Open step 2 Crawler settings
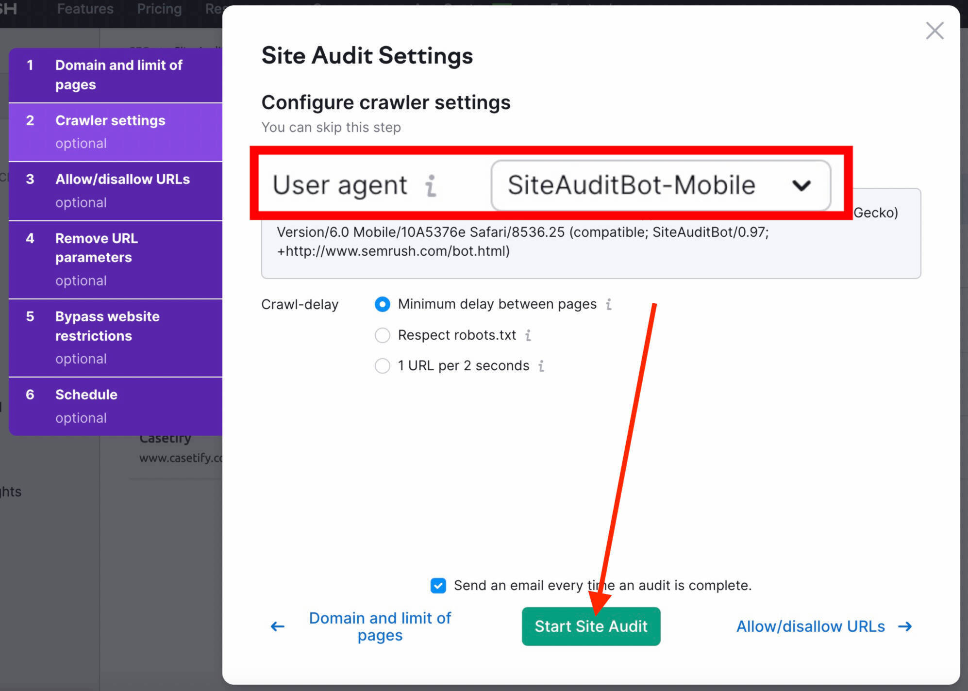Image resolution: width=968 pixels, height=691 pixels. [116, 132]
